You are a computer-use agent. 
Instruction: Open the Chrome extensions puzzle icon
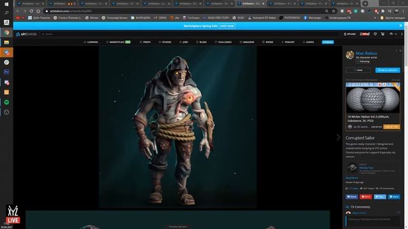(x=382, y=11)
